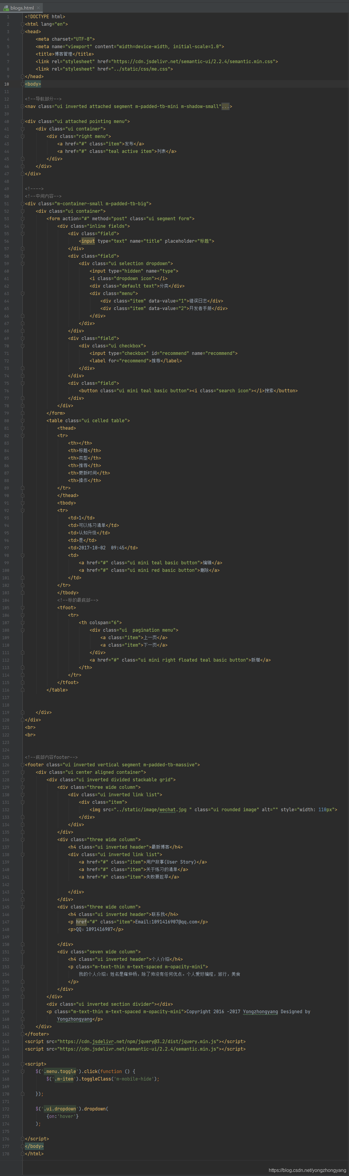The height and width of the screenshot is (1176, 349).
Task: Click line number 56 in the gutter
Action: click(6, 241)
